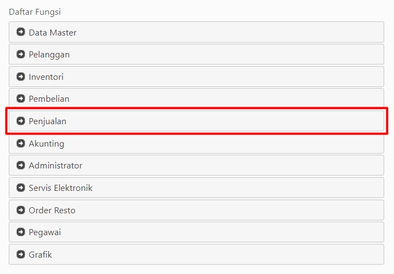Viewport: 394px width, 274px height.
Task: Open the Inventori accordion row
Action: (196, 77)
